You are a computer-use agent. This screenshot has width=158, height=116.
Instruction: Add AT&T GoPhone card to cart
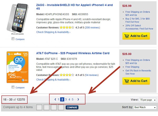pos(136,81)
